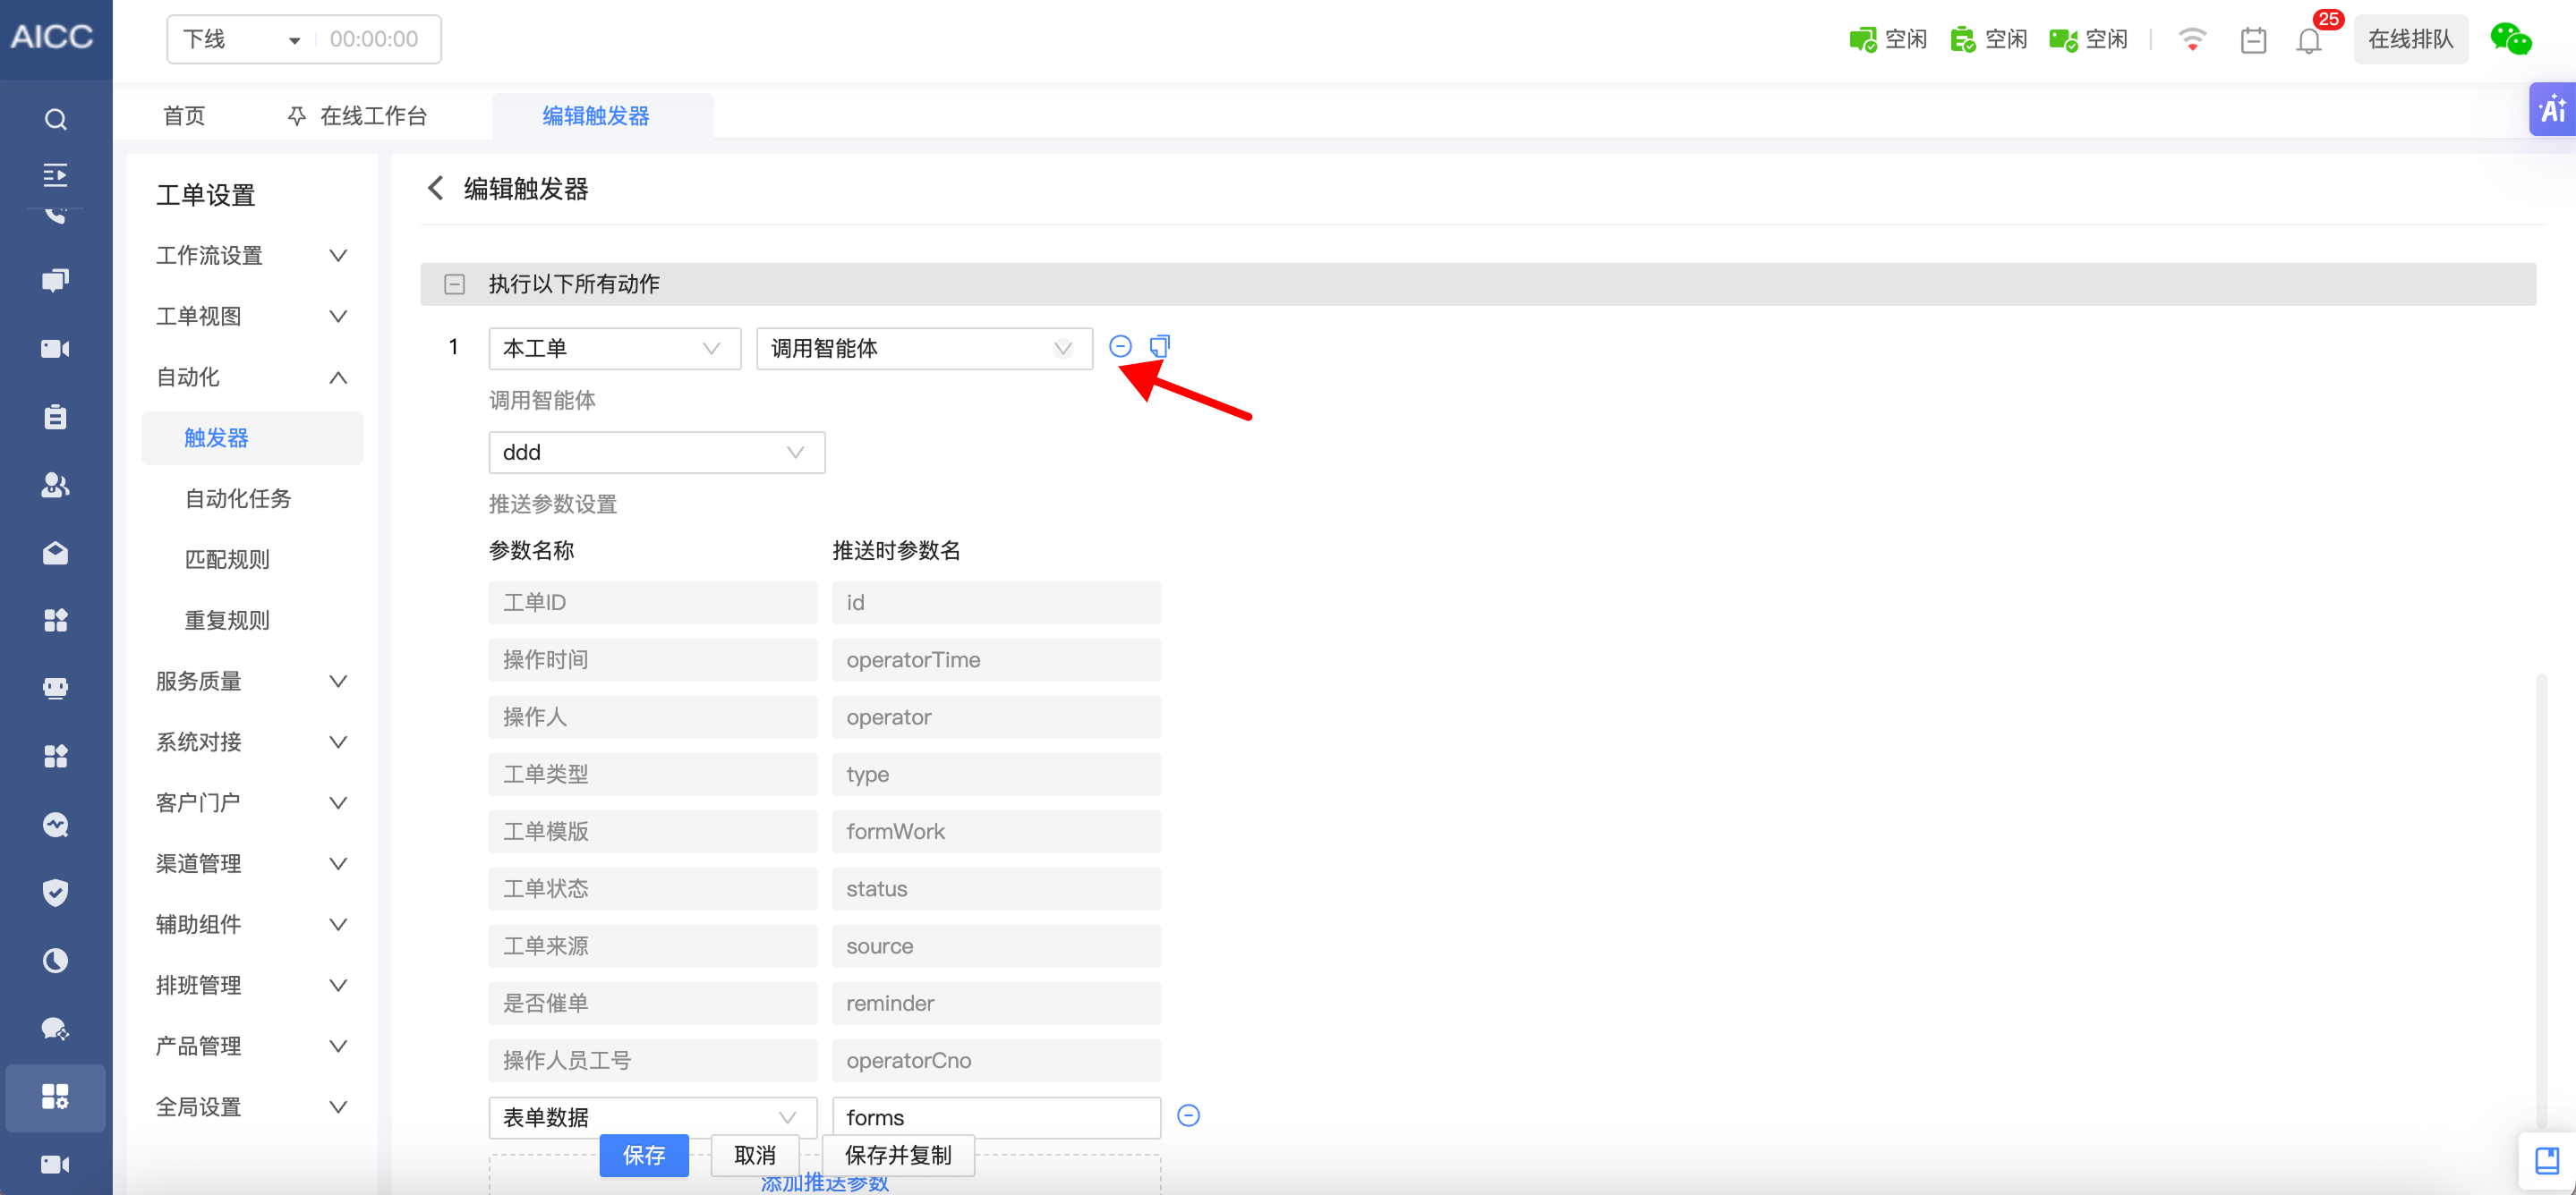Viewport: 2576px width, 1195px height.
Task: Open the ddd agent dropdown
Action: [656, 453]
